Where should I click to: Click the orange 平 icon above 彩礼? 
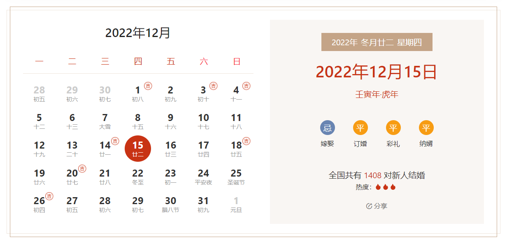393,128
